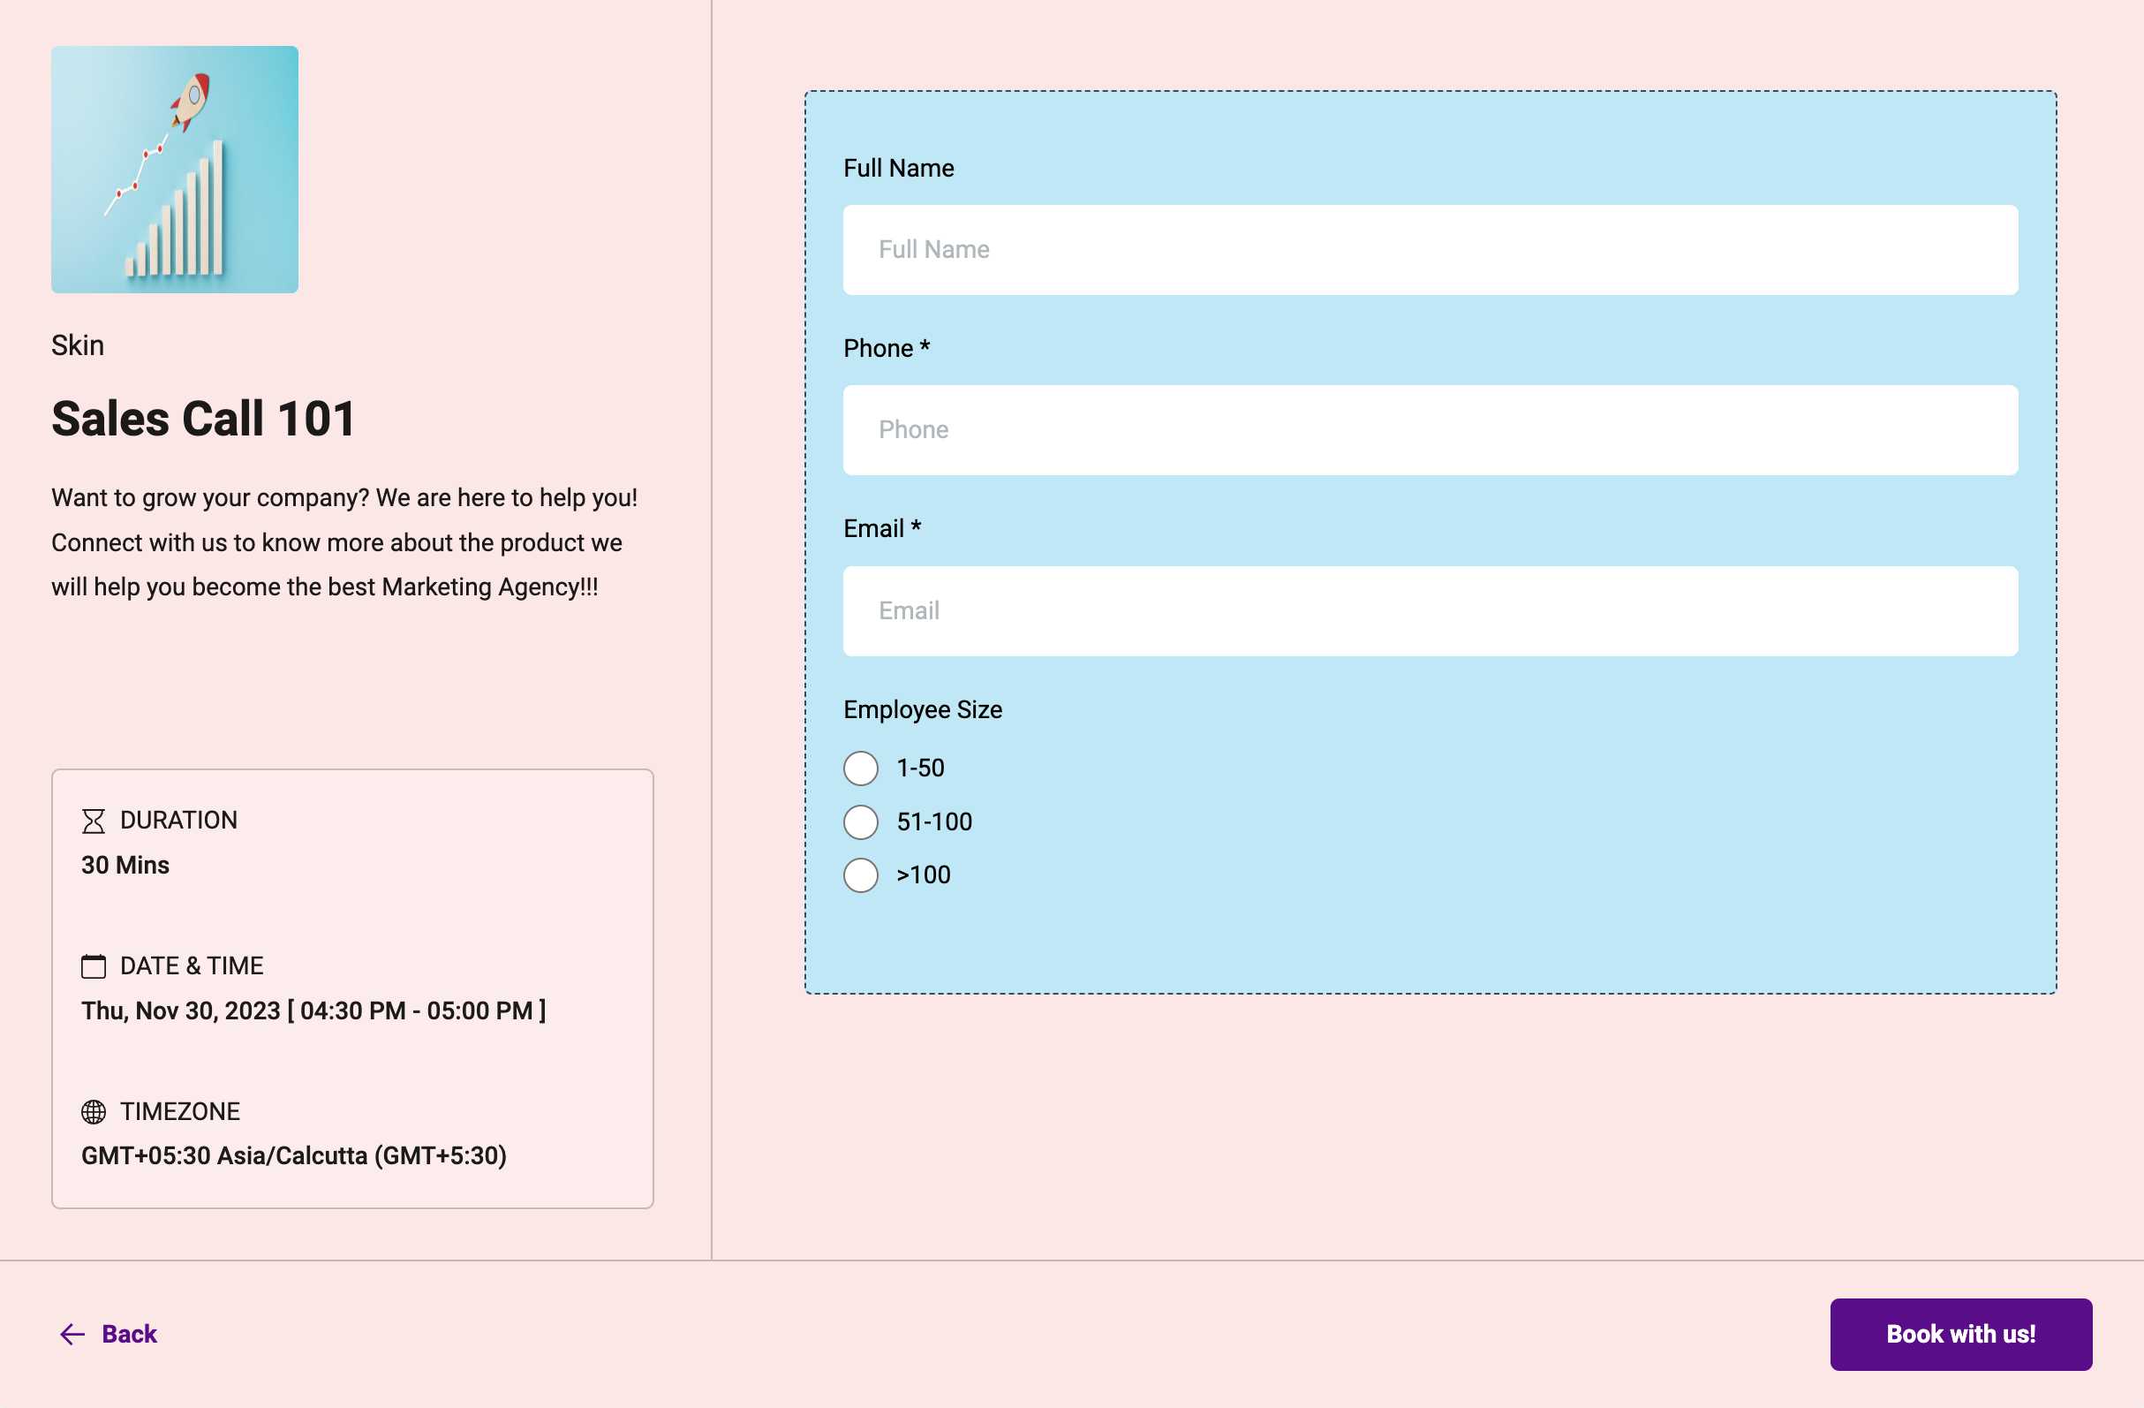2144x1408 pixels.
Task: Click the hourglass Duration icon
Action: click(94, 821)
